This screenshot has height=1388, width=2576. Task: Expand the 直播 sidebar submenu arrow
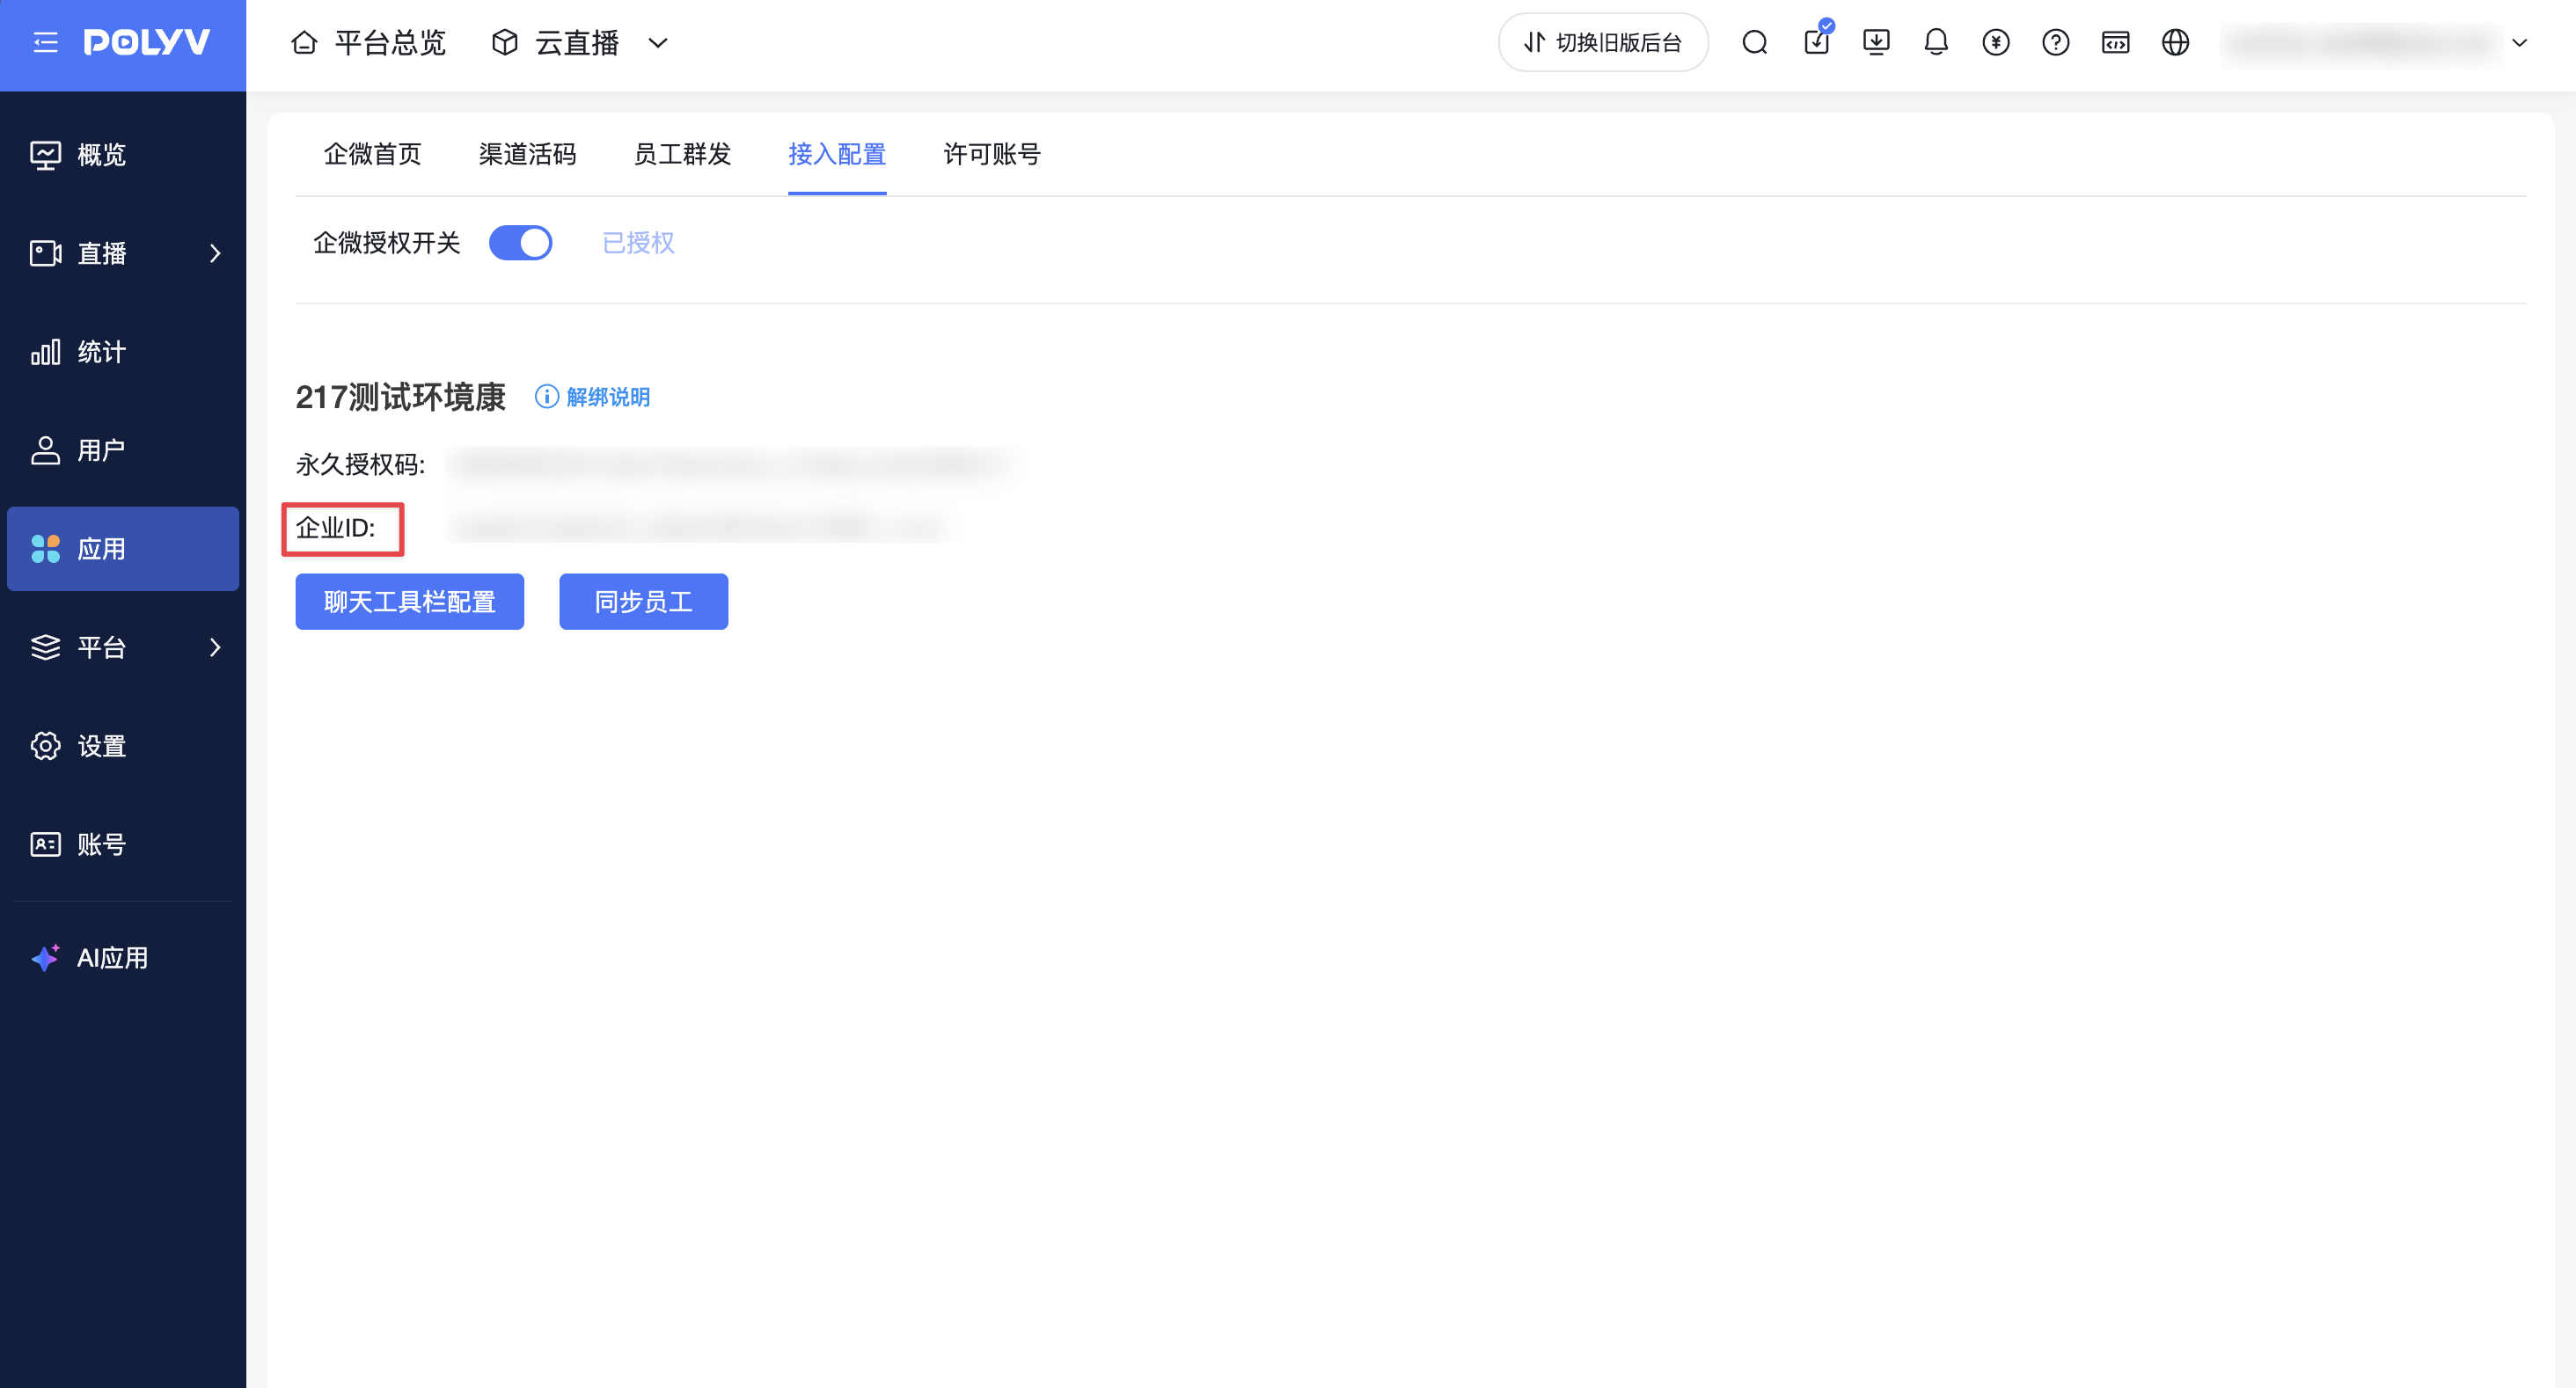coord(215,254)
